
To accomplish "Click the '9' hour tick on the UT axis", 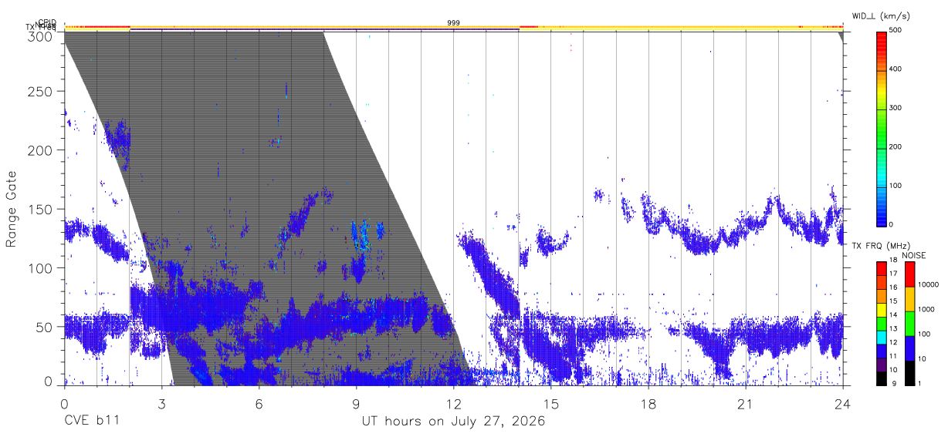I will (356, 404).
